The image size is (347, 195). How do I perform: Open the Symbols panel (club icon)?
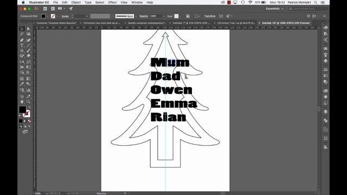[x=325, y=61]
